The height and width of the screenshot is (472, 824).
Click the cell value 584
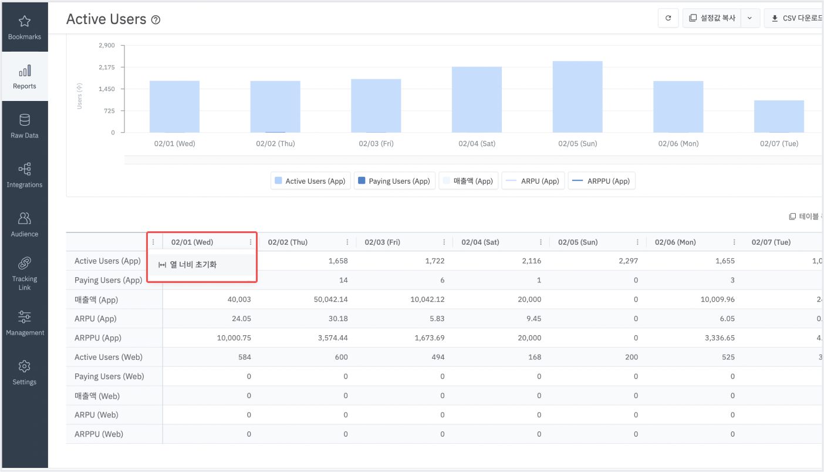coord(245,357)
